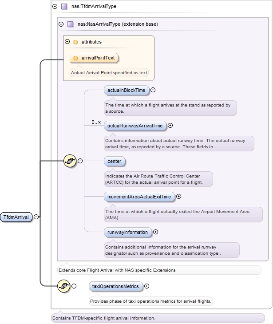This screenshot has height=324, width=273.
Task: Click the @ icon next to attributes
Action: (75, 42)
